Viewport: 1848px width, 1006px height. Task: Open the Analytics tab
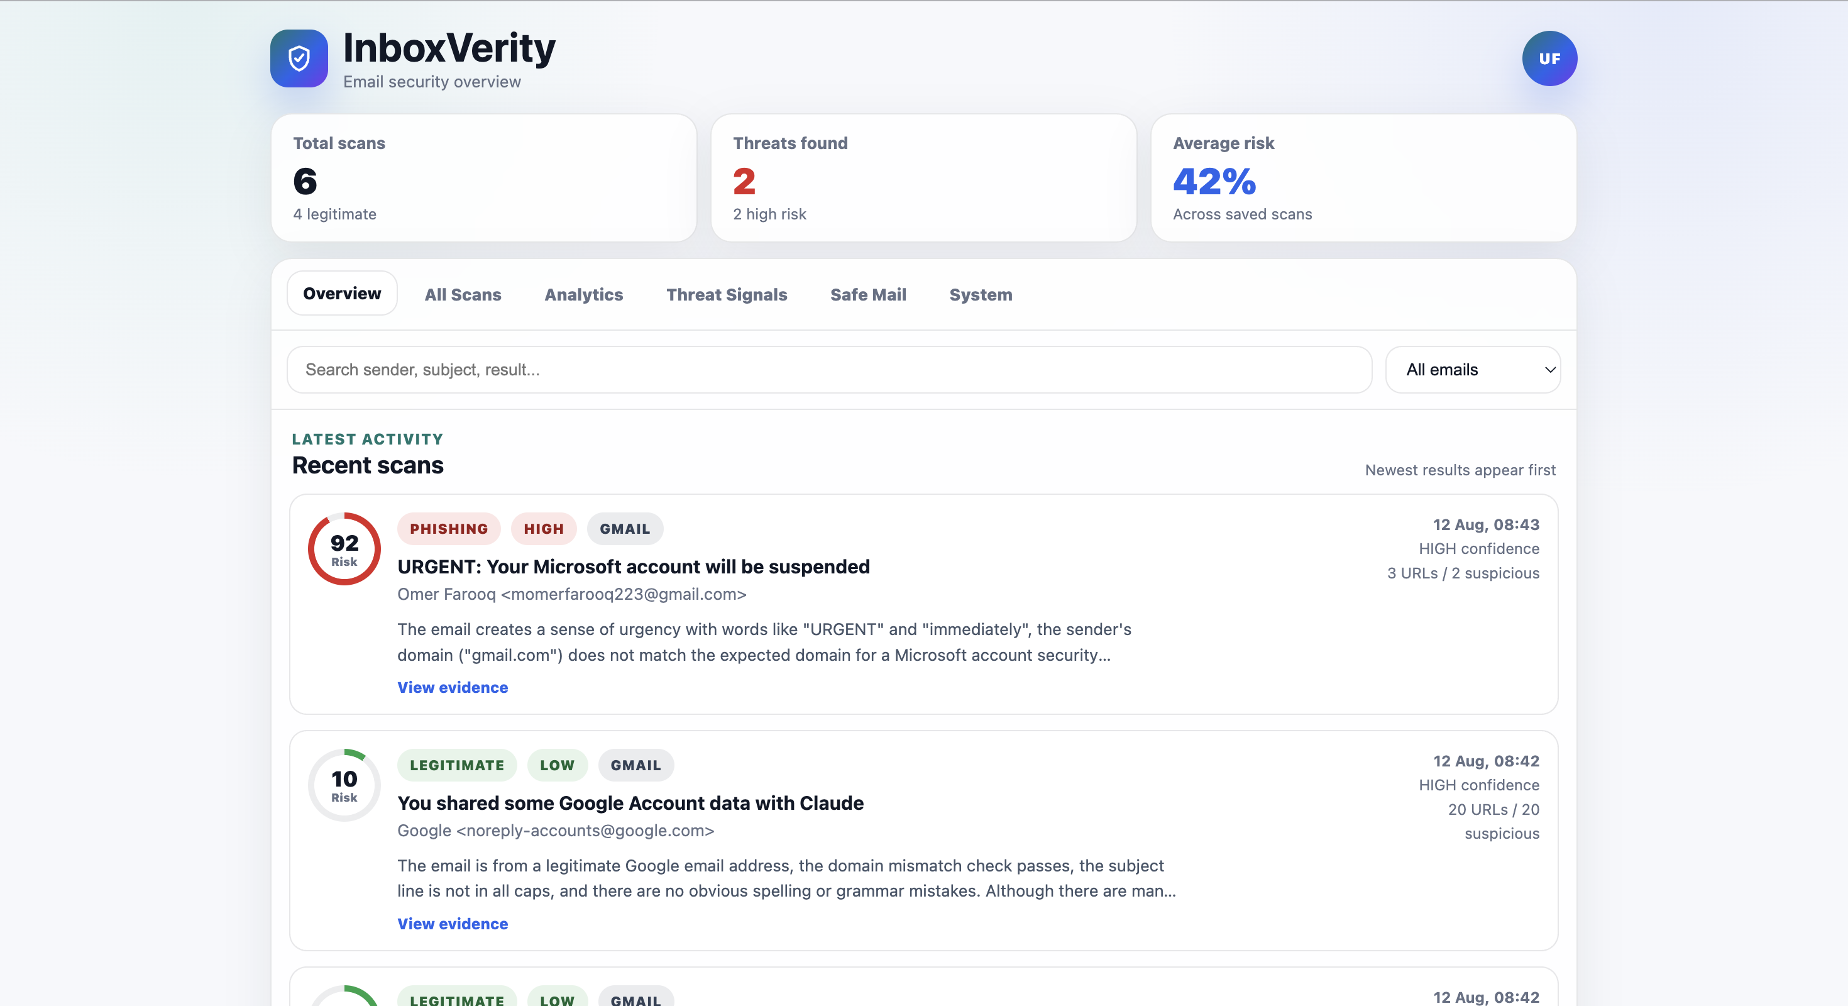583,294
